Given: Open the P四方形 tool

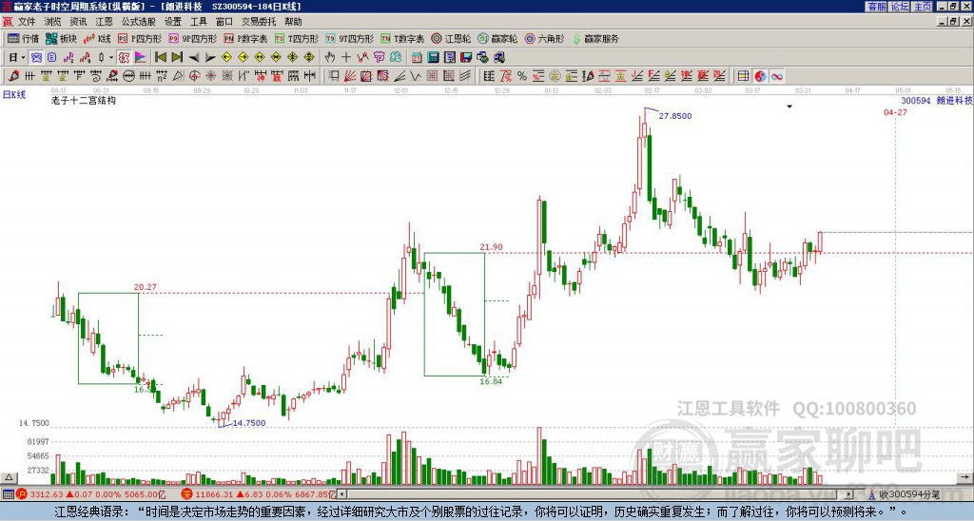Looking at the screenshot, I should pyautogui.click(x=140, y=38).
